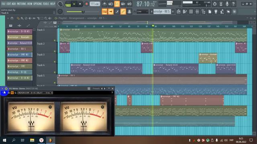Click the HEADROOM field in VU Meter

coord(26,93)
